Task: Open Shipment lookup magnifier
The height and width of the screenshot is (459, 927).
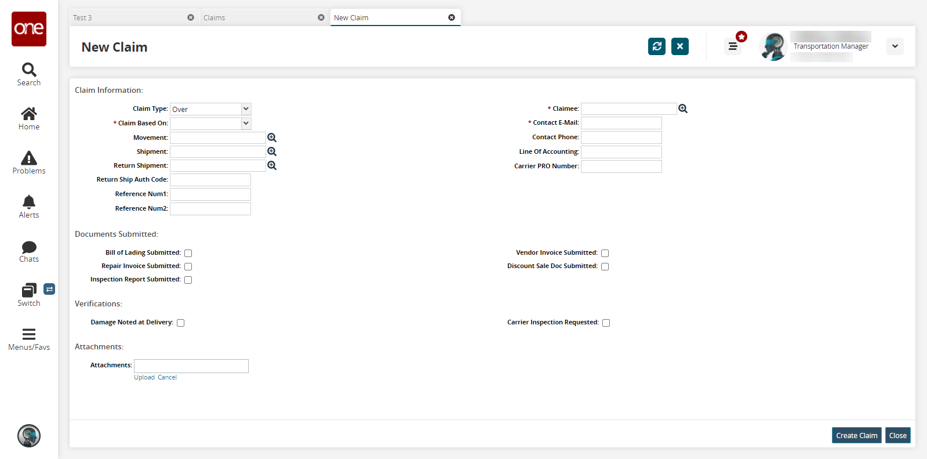Action: tap(272, 151)
